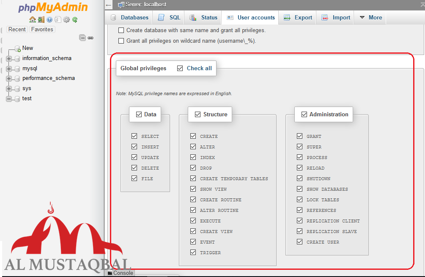Open the MySQL documentation page icon
This screenshot has height=277, width=425.
(58, 19)
